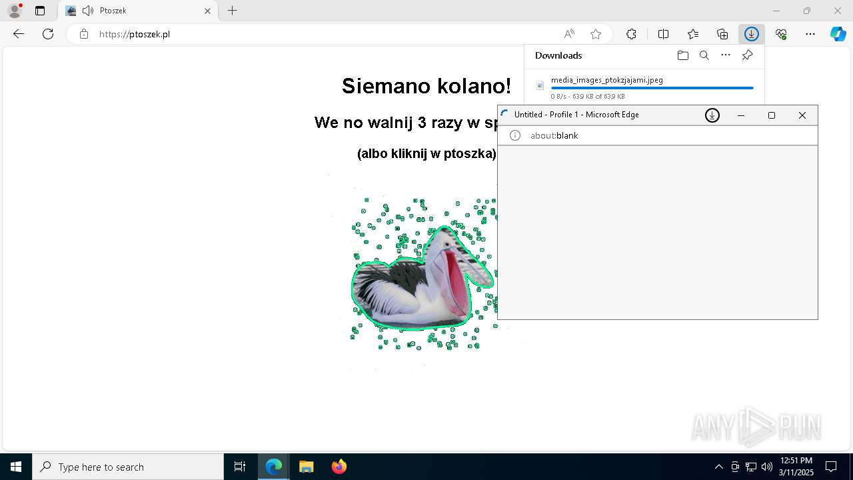Open network status tray icon
The height and width of the screenshot is (480, 853).
tap(751, 467)
